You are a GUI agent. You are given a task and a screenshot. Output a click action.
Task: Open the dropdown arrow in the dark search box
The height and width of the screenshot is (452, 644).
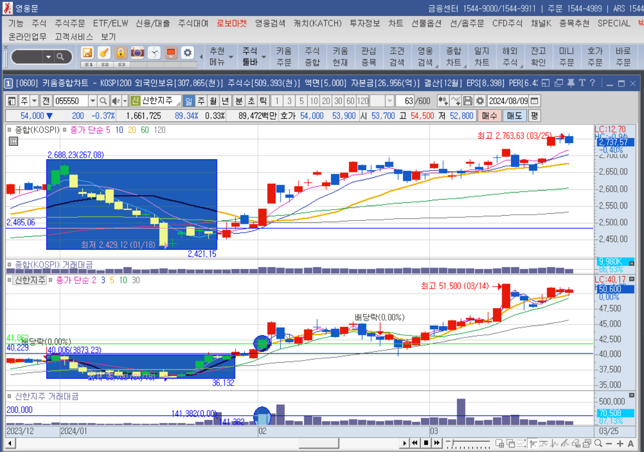pos(48,56)
